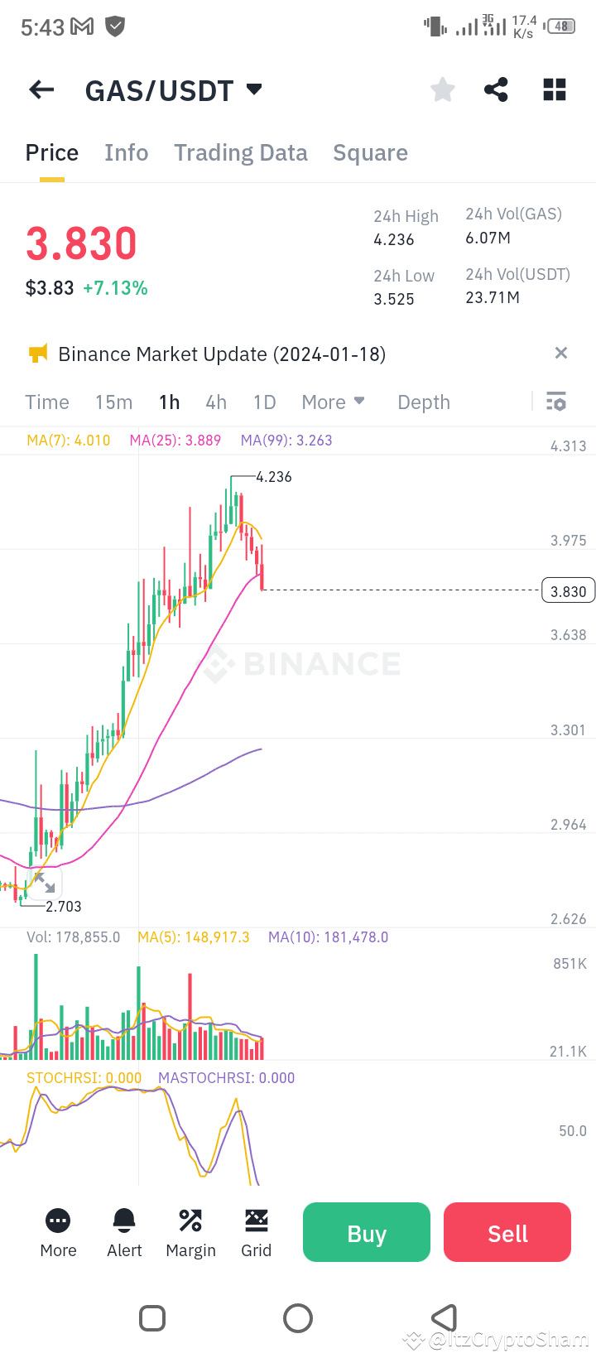Open the Binance Market Update announcement
This screenshot has width=596, height=1358.
222,354
